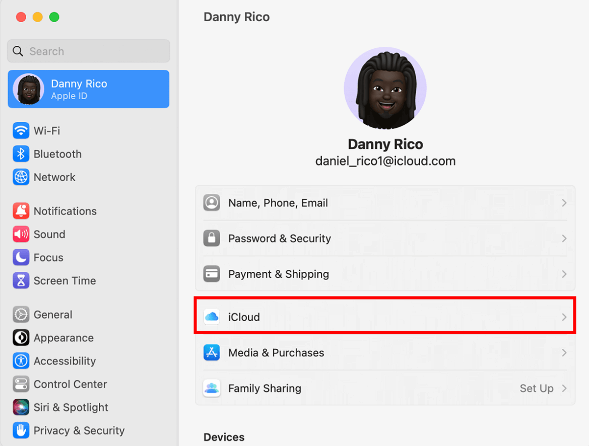
Task: Open Siri & Spotlight via its icon
Action: pos(21,407)
